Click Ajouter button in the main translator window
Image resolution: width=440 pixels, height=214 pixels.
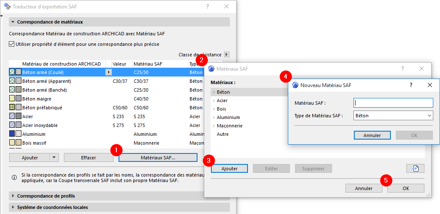(x=30, y=158)
